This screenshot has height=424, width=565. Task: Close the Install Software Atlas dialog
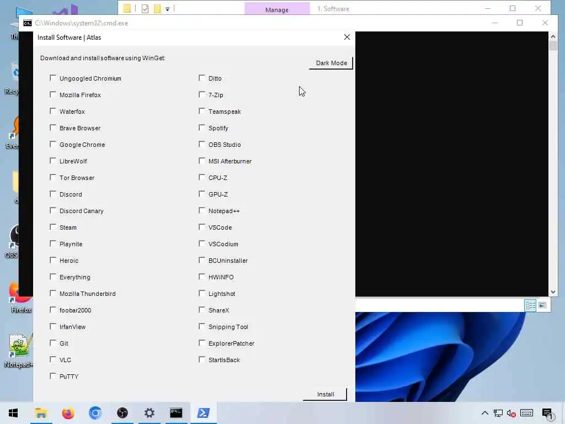[347, 37]
